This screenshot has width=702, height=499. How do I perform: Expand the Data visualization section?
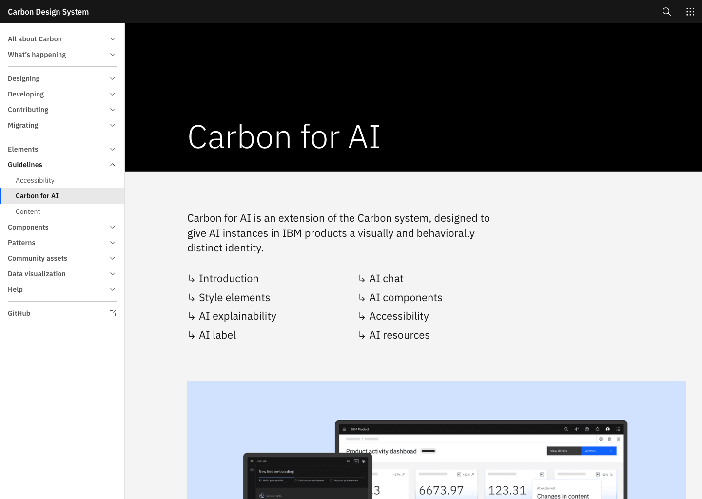point(113,274)
